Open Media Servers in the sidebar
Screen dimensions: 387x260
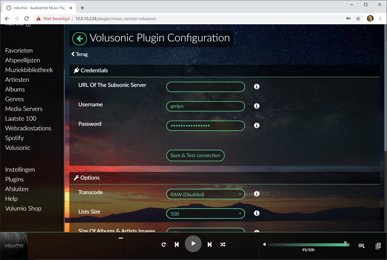pos(24,109)
